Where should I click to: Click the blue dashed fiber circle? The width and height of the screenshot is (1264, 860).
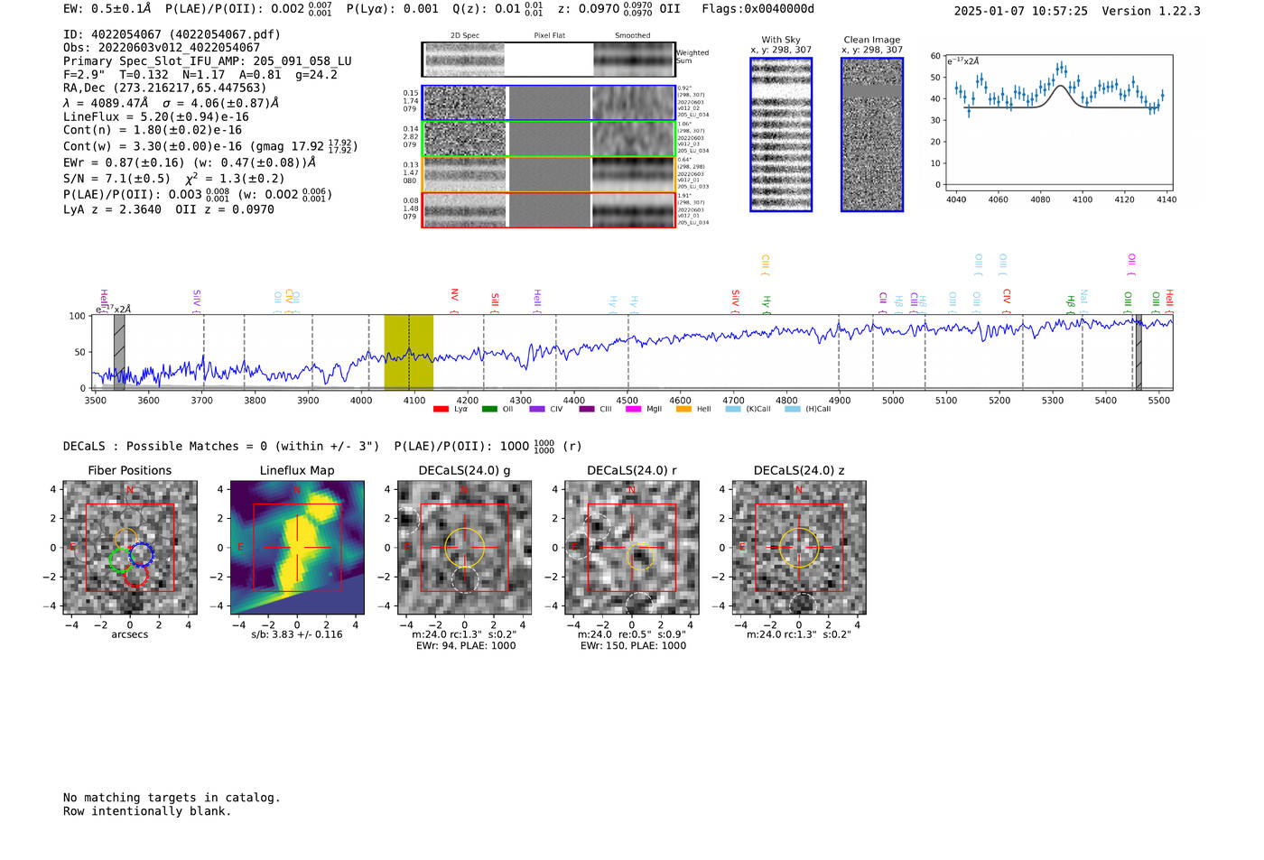point(142,554)
